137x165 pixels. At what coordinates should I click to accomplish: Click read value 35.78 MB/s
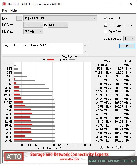tap(123, 76)
